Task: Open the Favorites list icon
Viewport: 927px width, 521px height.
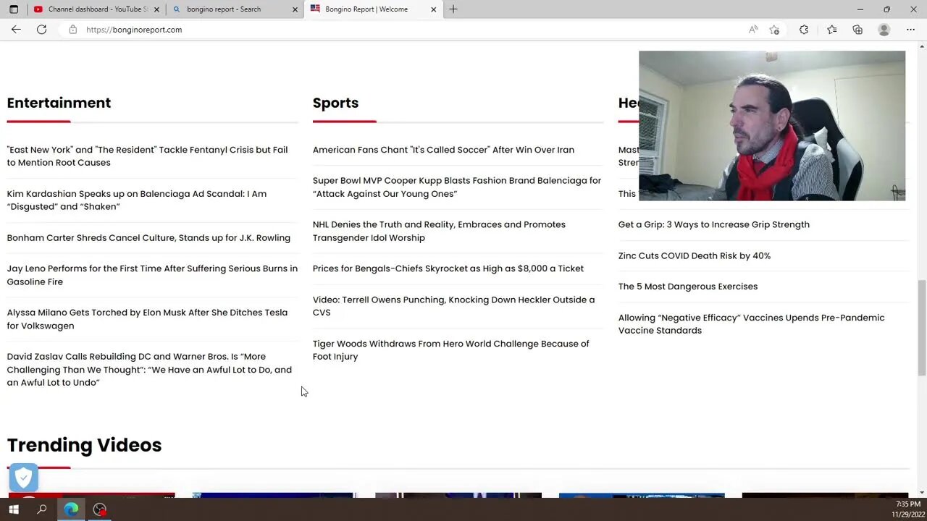Action: 831,30
